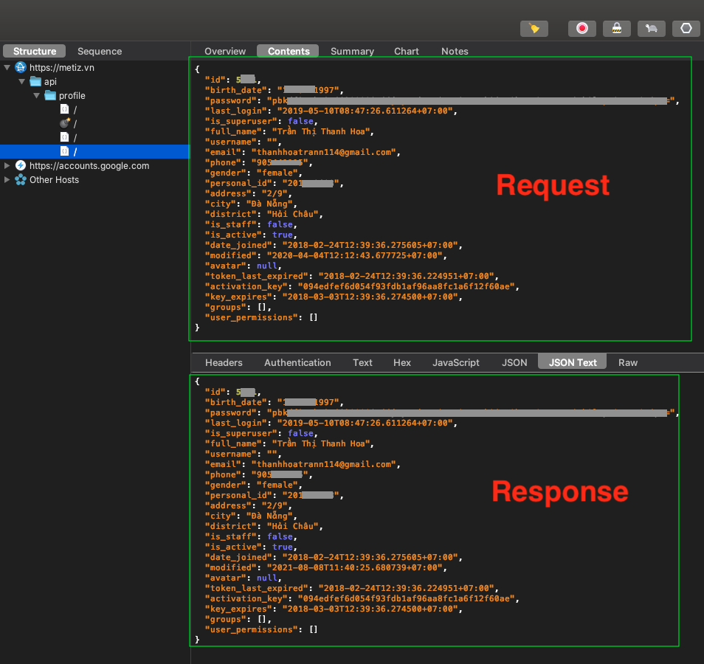Select the https://metiz.vn tree row label
The image size is (704, 664).
[62, 67]
